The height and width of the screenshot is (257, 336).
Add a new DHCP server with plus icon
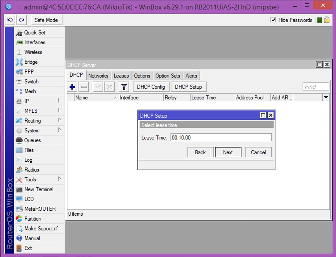click(x=72, y=87)
